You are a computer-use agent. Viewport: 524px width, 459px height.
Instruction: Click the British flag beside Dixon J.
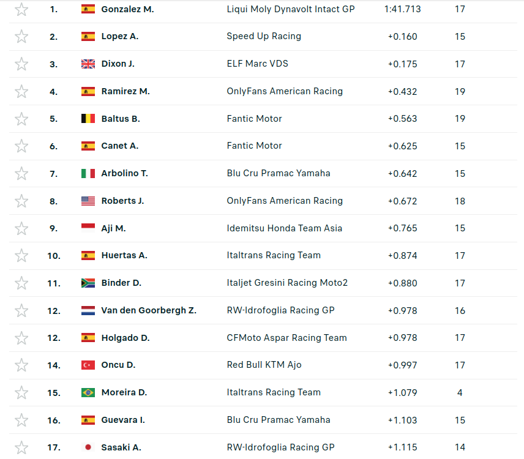point(88,64)
